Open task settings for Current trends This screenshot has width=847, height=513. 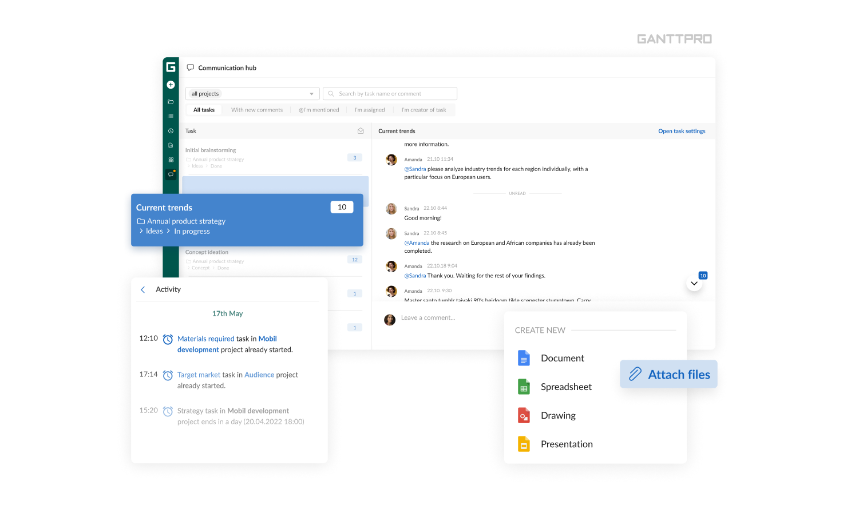(682, 131)
